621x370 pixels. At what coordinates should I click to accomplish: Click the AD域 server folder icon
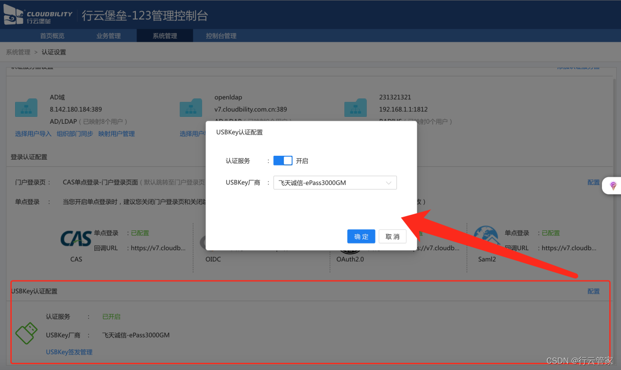tap(26, 108)
